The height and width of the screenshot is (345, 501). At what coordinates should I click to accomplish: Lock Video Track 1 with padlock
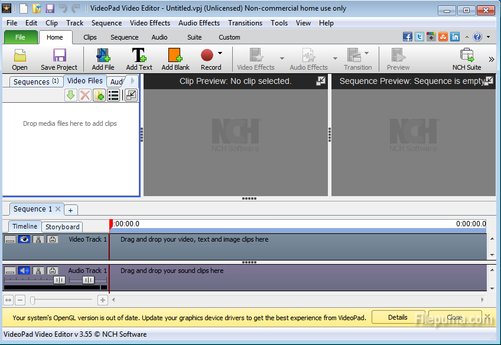pos(53,239)
